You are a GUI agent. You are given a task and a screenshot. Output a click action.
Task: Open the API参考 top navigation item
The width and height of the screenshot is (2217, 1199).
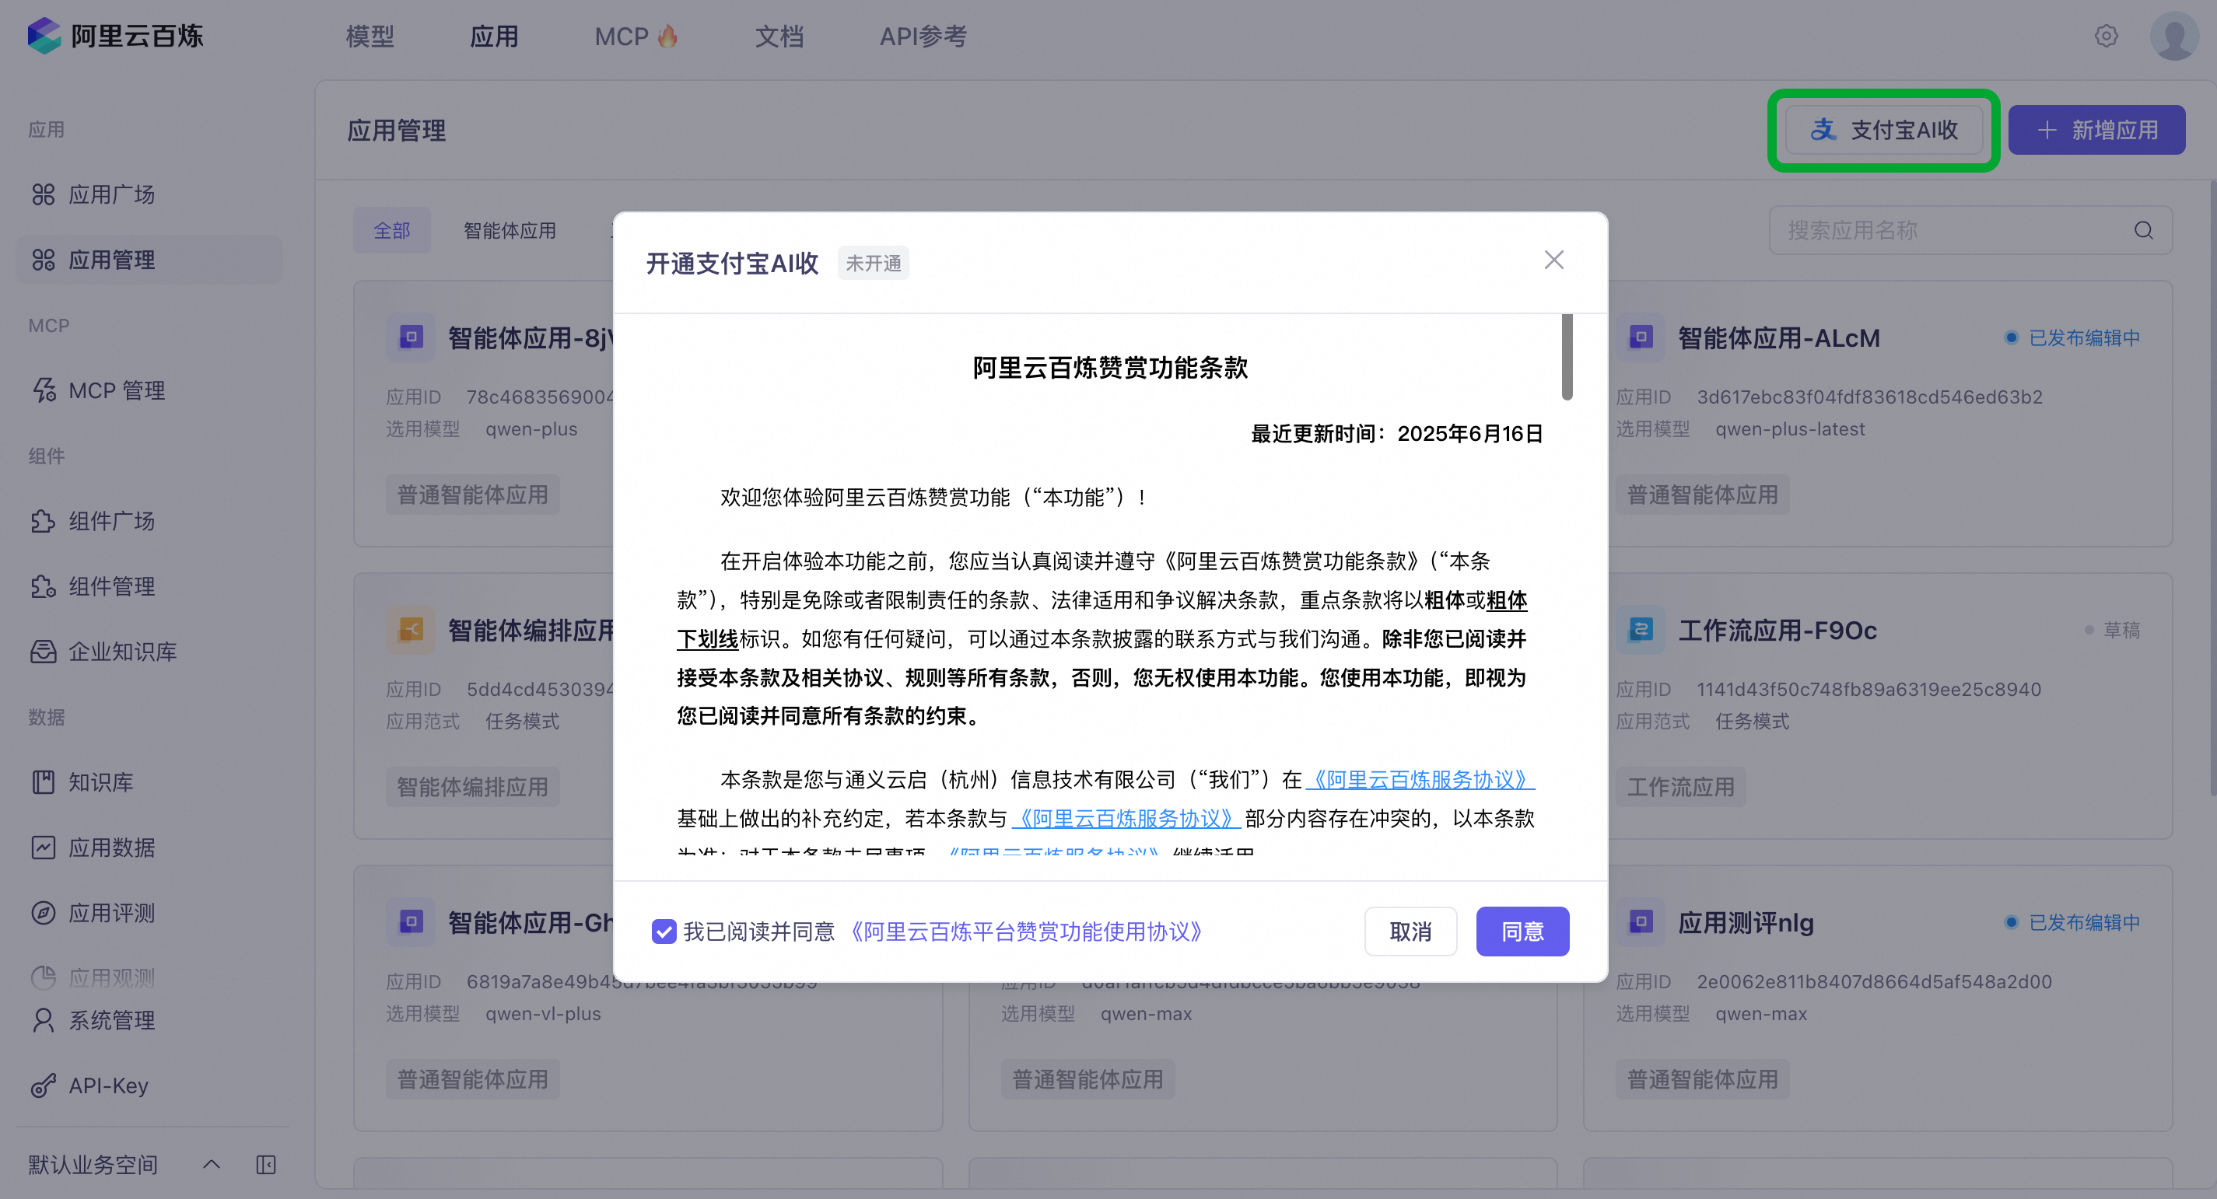coord(923,36)
